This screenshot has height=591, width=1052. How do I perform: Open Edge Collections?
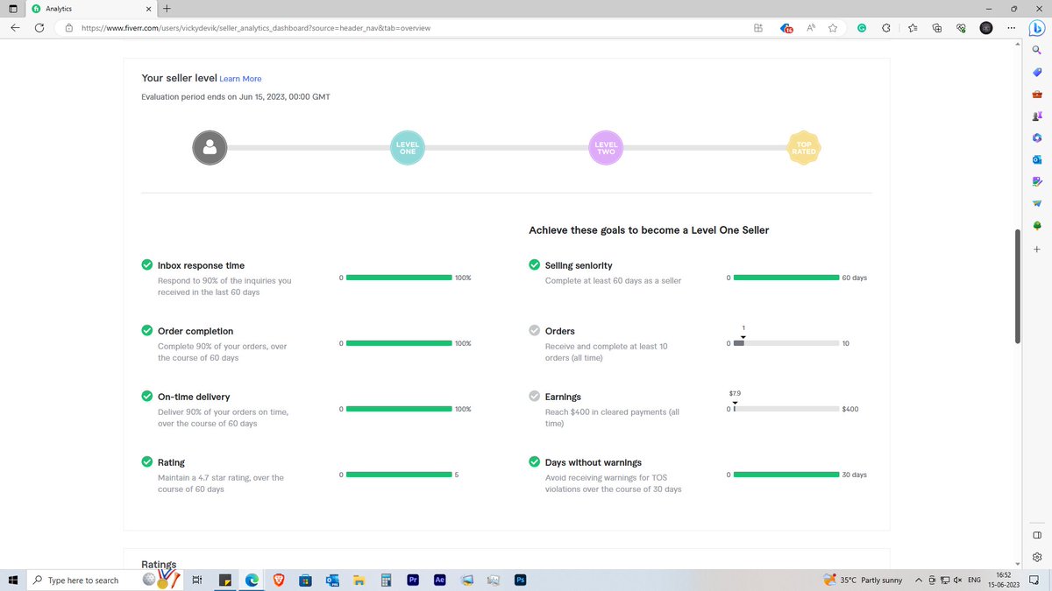tap(937, 28)
